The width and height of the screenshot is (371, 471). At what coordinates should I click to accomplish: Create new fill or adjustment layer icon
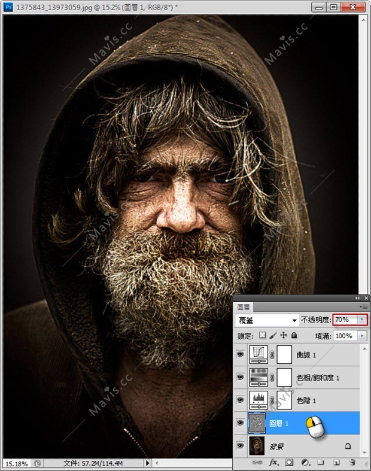click(x=305, y=462)
